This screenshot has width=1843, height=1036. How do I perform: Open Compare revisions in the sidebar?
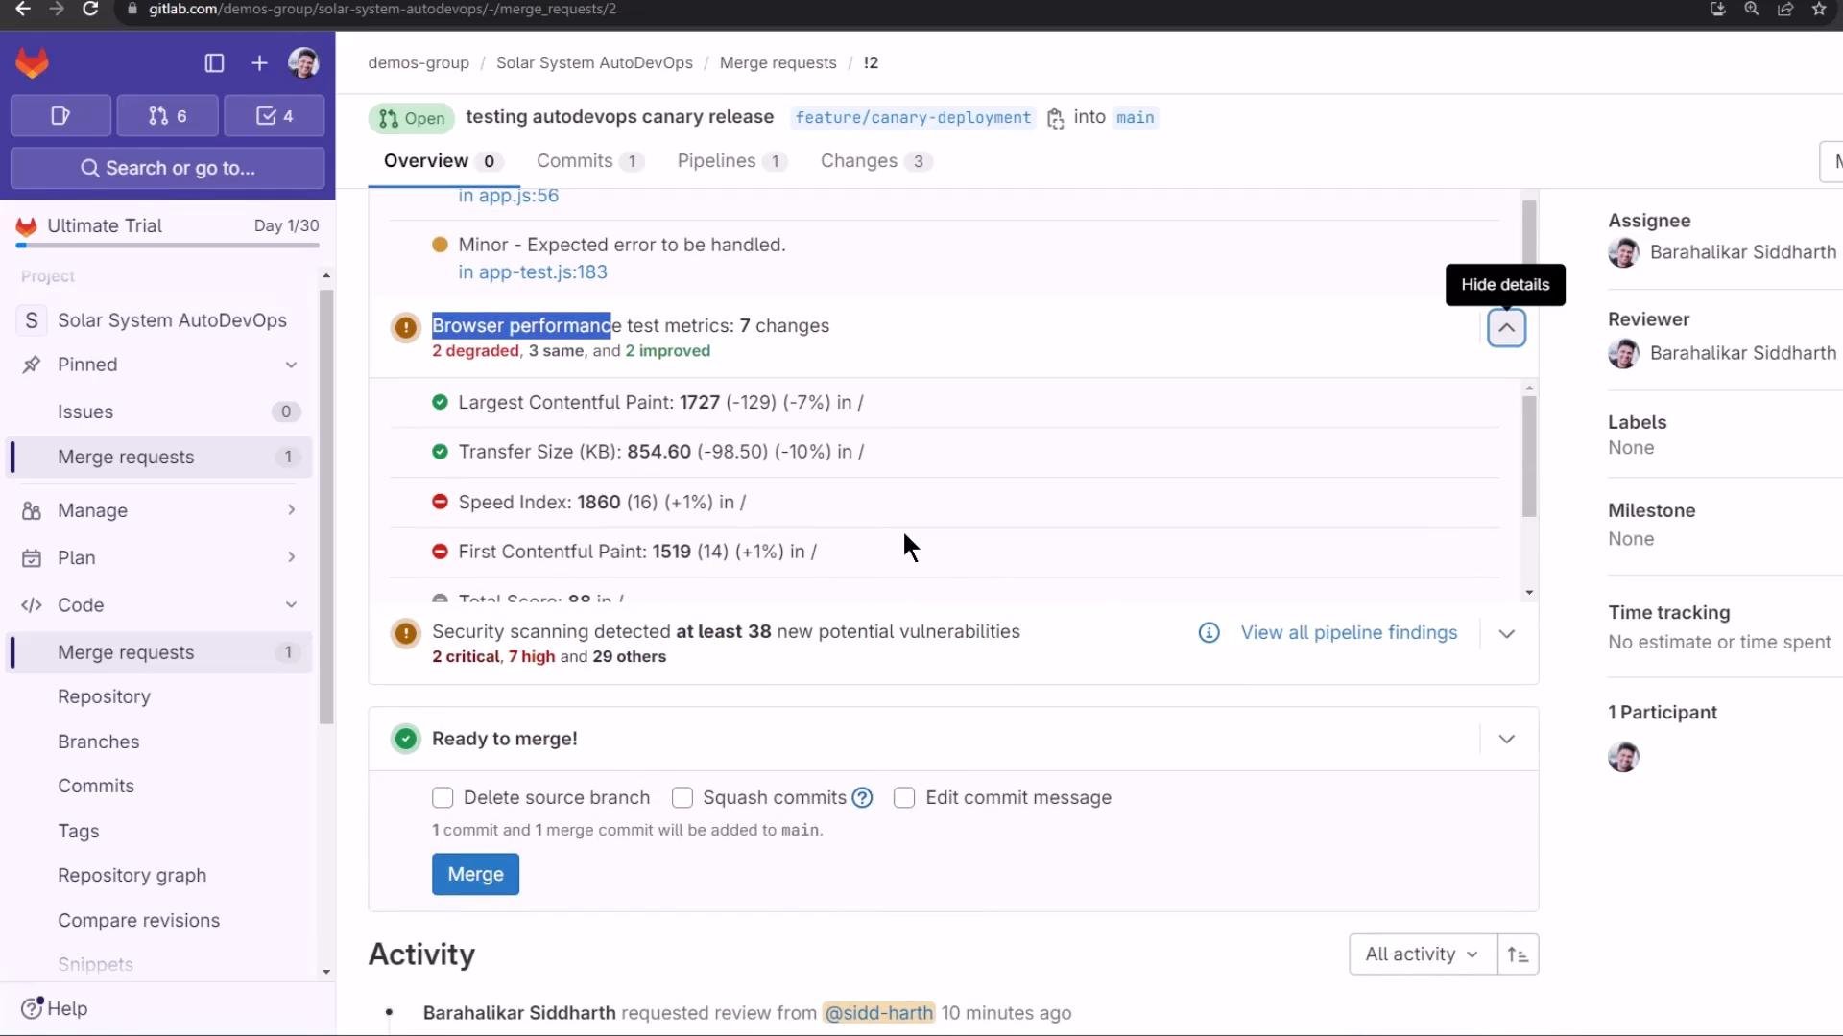point(138,921)
